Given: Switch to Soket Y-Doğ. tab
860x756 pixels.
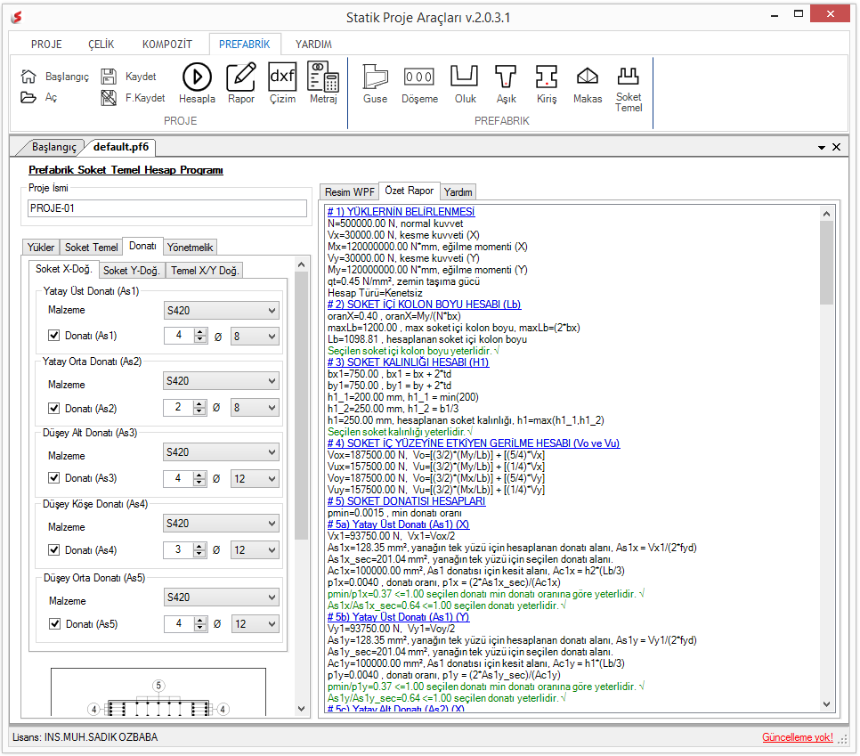Looking at the screenshot, I should click(131, 271).
